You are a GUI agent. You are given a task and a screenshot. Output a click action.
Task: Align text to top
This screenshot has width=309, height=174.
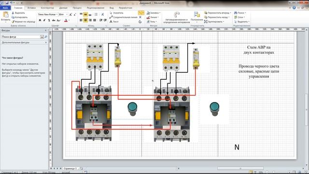tap(81, 14)
